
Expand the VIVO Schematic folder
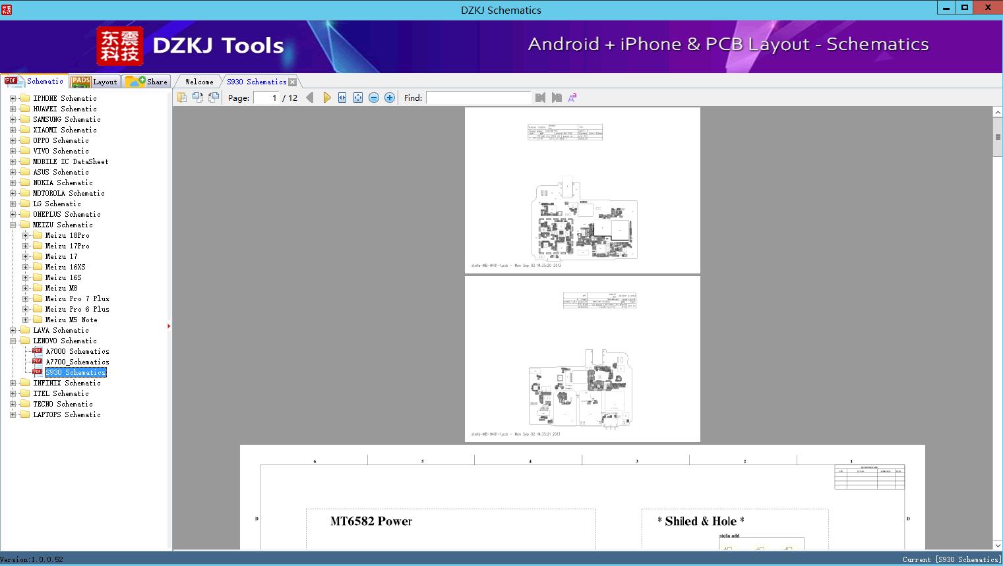13,151
